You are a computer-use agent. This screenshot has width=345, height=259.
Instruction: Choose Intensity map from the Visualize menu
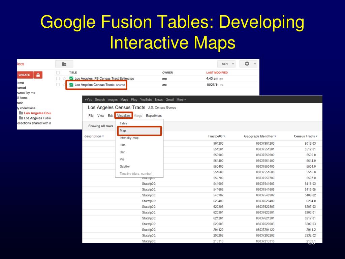[x=139, y=138]
